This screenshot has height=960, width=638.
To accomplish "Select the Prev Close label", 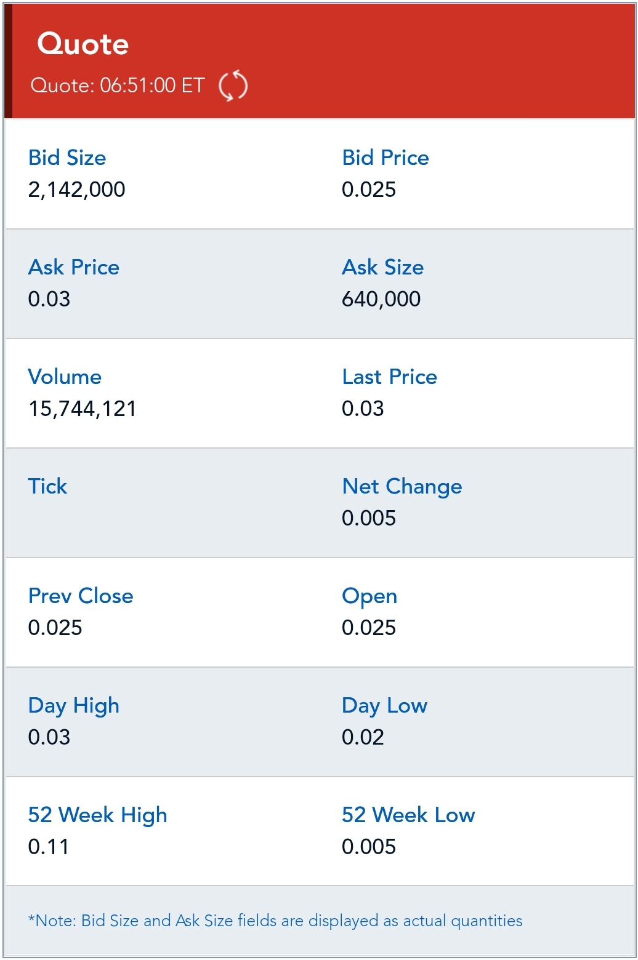I will pos(81,596).
